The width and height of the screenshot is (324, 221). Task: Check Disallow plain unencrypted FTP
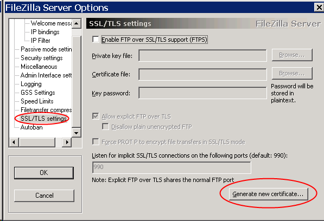pos(105,126)
